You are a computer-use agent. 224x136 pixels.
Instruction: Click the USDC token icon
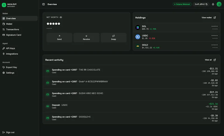pyautogui.click(x=138, y=37)
